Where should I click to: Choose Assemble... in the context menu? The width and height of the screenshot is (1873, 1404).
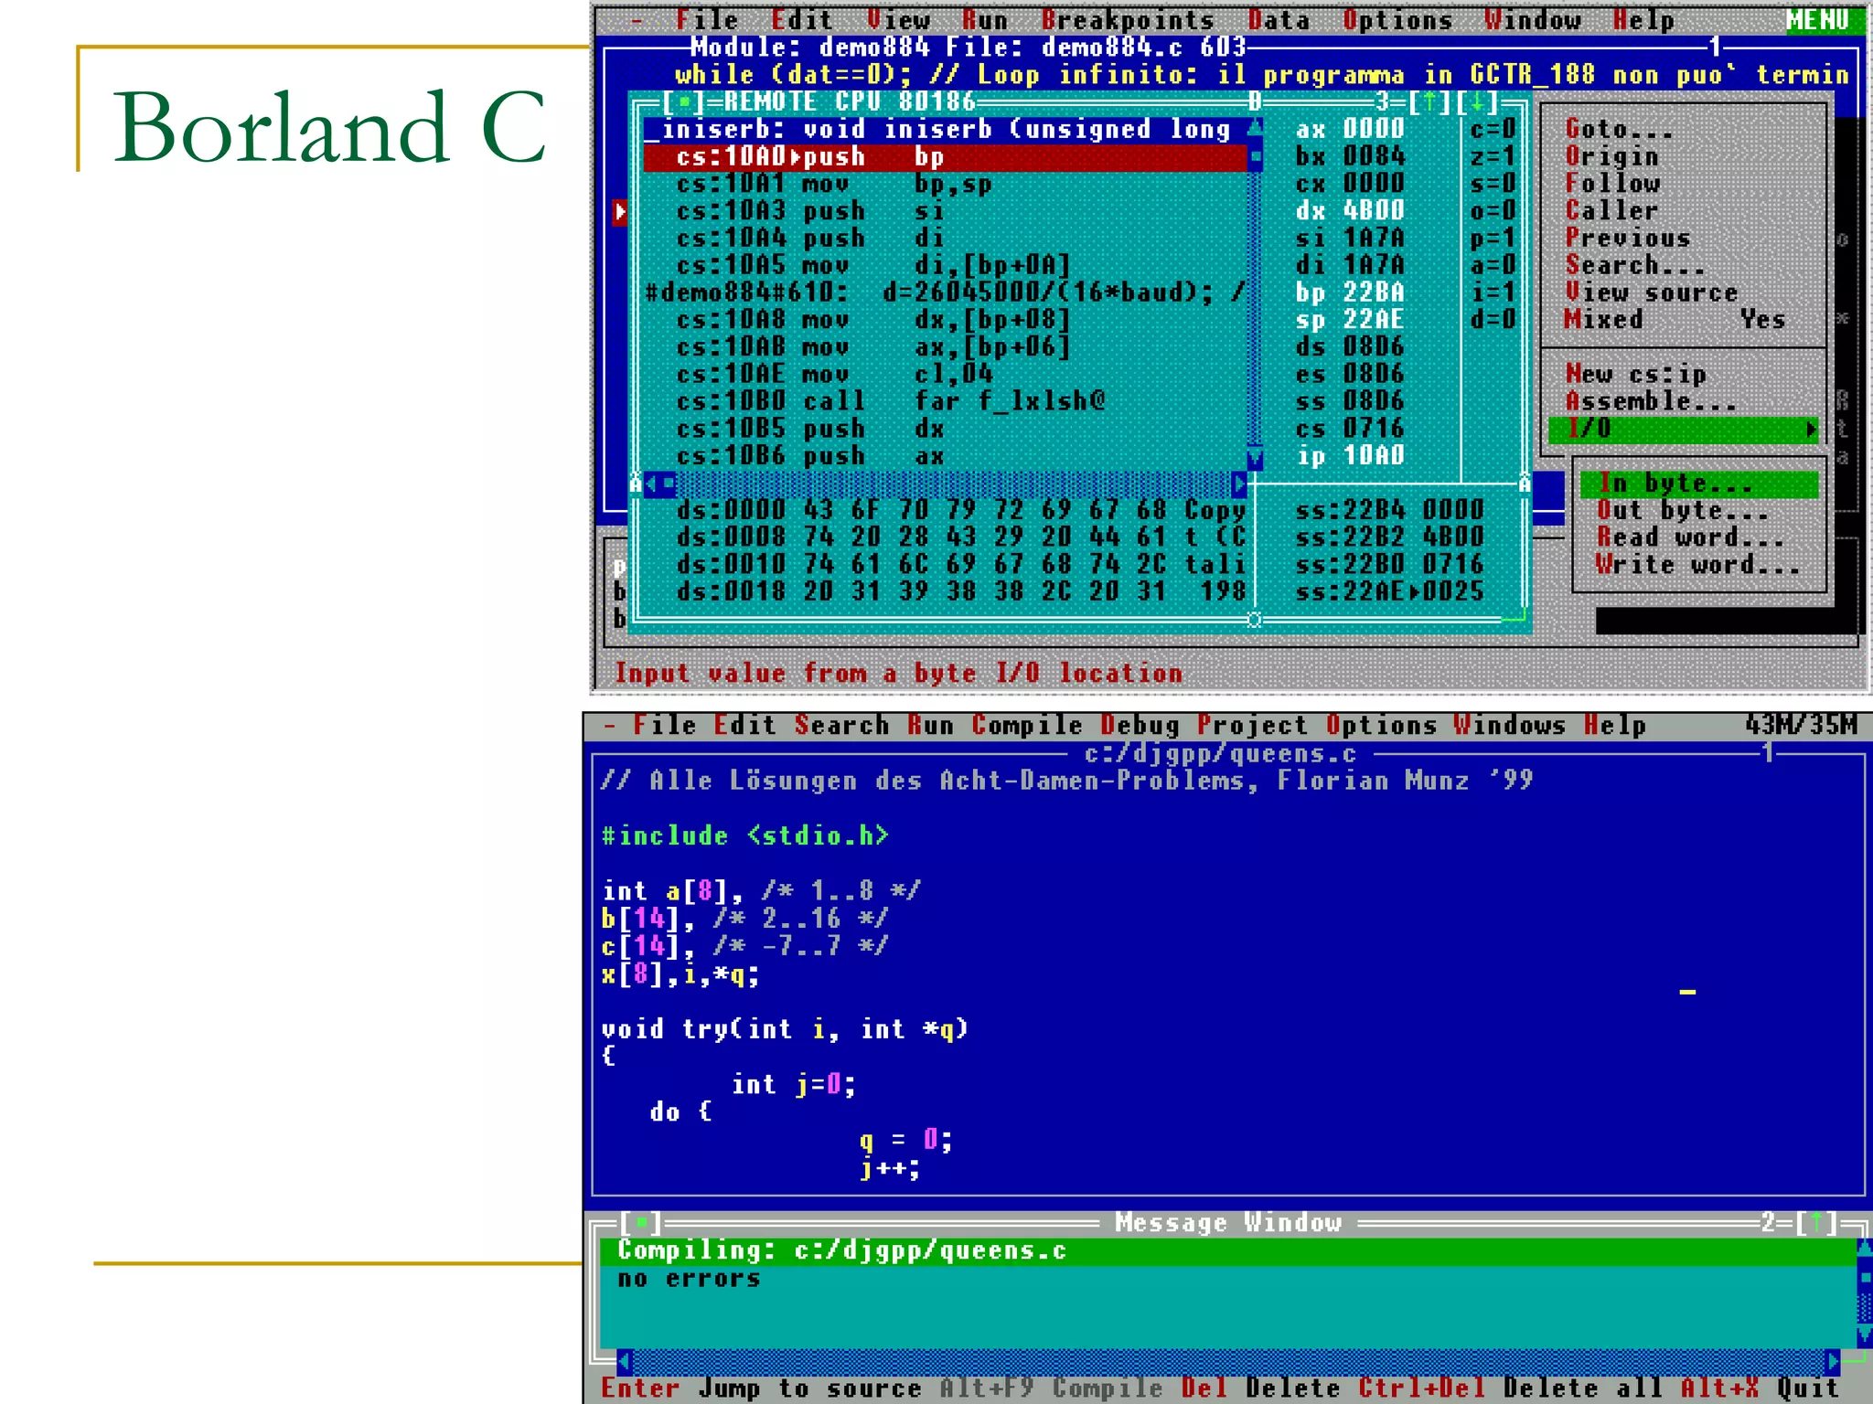pyautogui.click(x=1651, y=401)
